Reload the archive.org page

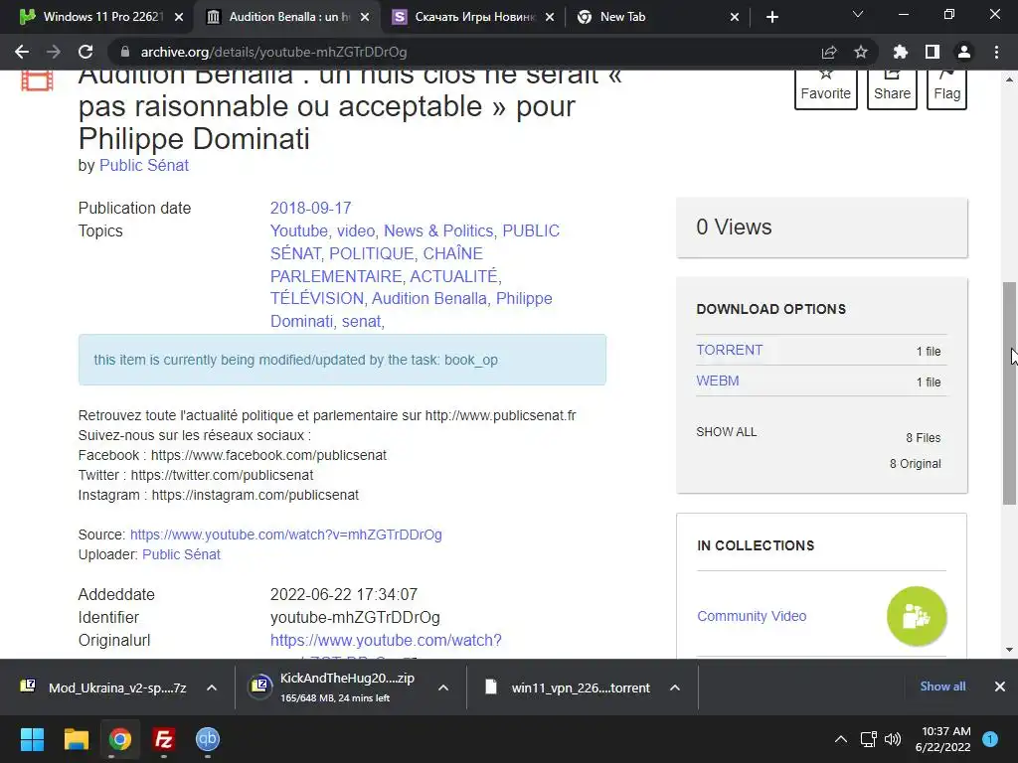[x=85, y=52]
